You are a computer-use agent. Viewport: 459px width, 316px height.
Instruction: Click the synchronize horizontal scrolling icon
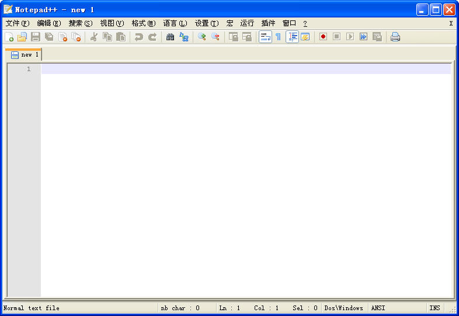[247, 37]
